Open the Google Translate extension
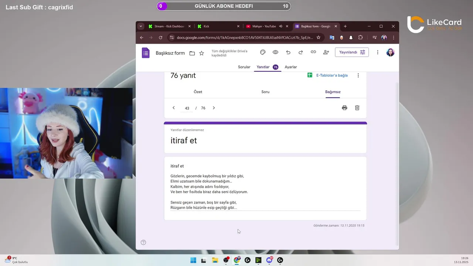This screenshot has height=266, width=473. 332,37
